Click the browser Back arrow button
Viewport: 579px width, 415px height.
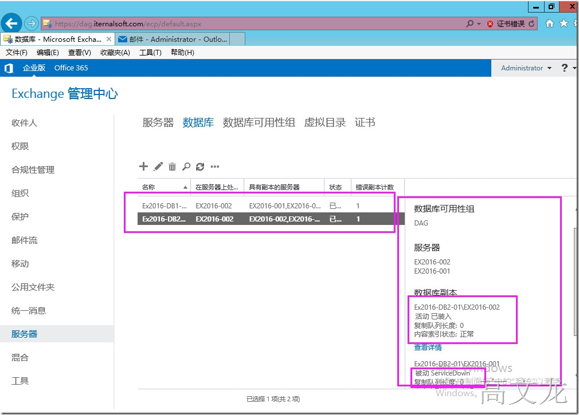click(11, 23)
